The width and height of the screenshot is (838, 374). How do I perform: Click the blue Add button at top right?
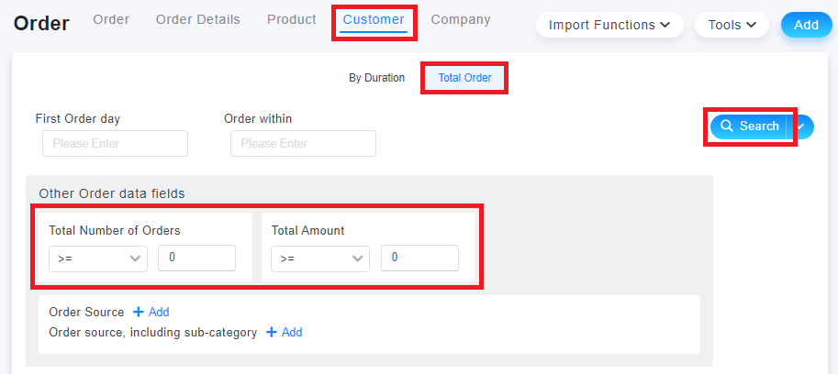[806, 25]
